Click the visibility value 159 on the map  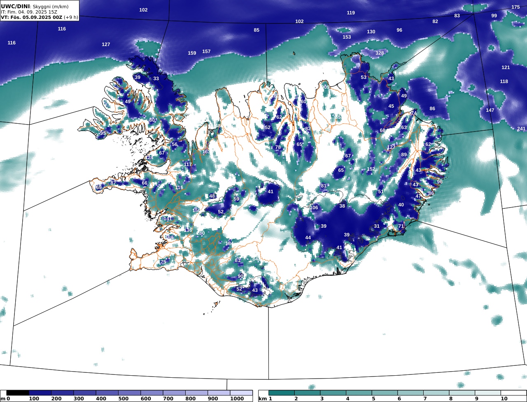click(192, 53)
